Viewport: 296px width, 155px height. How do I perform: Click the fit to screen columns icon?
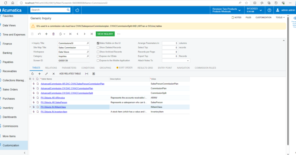tap(87, 74)
